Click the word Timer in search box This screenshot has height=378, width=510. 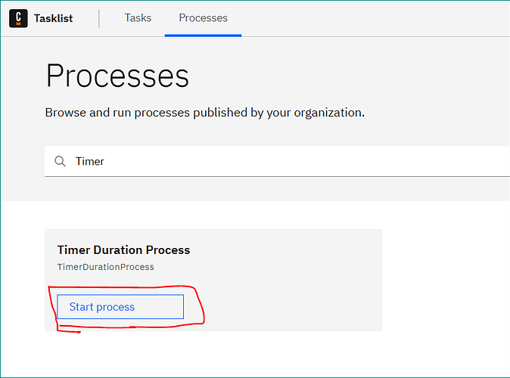pyautogui.click(x=90, y=161)
